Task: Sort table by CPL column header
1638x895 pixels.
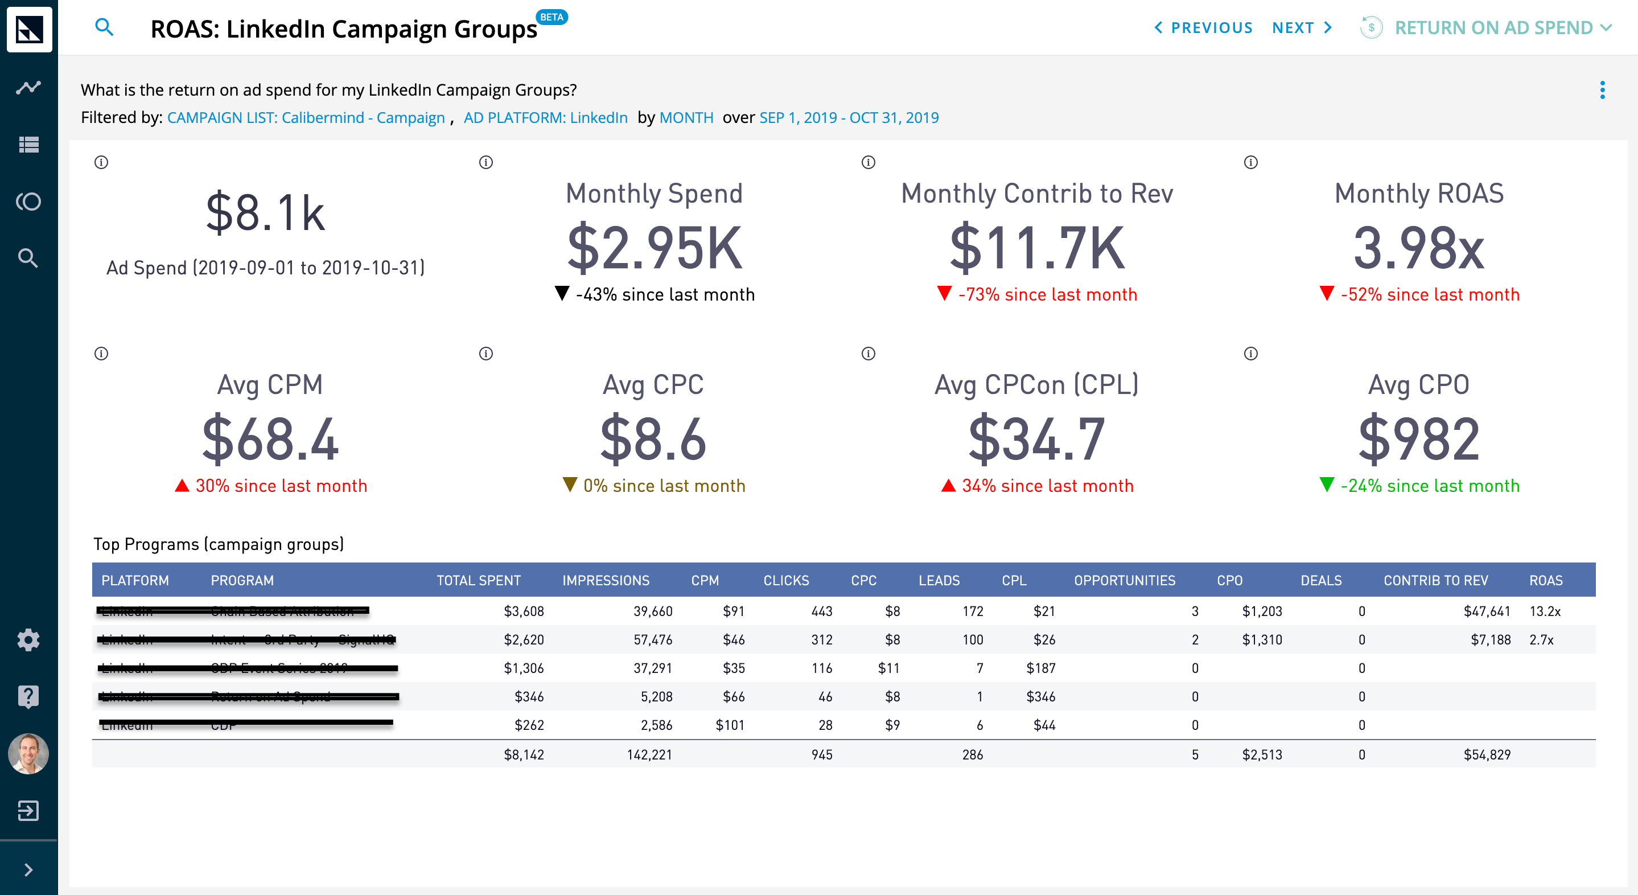Action: (x=1014, y=580)
